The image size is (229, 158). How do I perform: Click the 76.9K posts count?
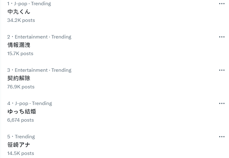[x=21, y=87]
